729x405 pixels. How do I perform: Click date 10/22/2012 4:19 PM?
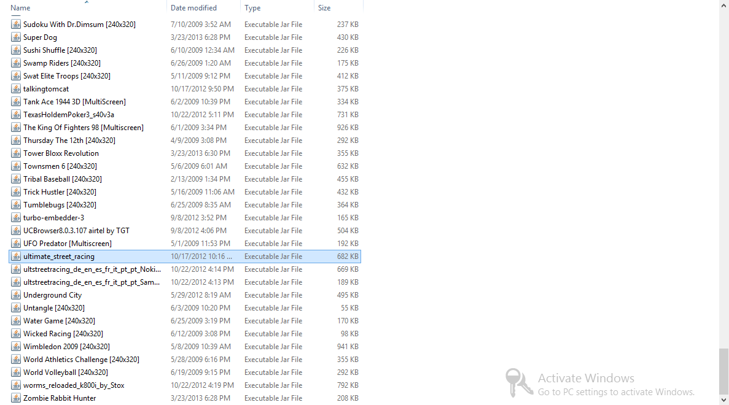202,385
